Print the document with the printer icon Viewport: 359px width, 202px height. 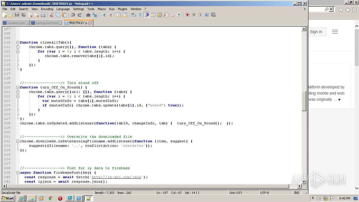point(43,15)
